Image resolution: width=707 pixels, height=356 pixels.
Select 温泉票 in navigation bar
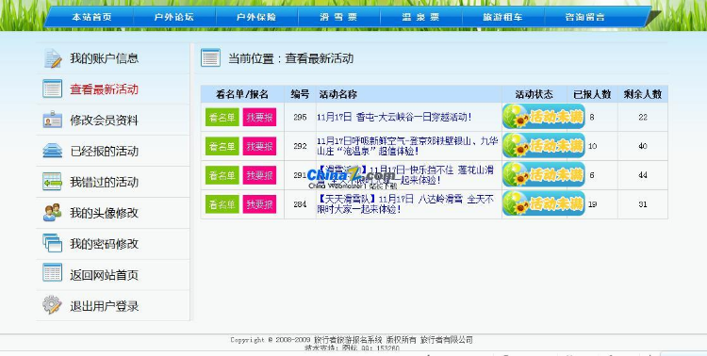tap(420, 18)
